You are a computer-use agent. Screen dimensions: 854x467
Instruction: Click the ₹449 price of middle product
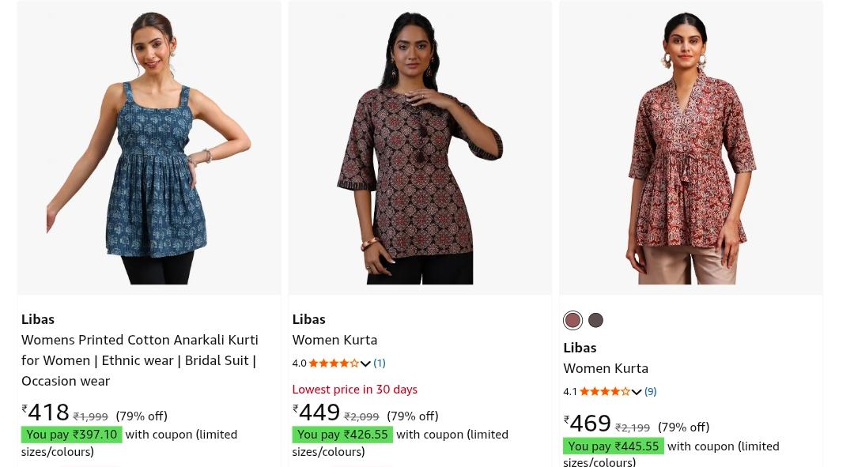tap(316, 412)
